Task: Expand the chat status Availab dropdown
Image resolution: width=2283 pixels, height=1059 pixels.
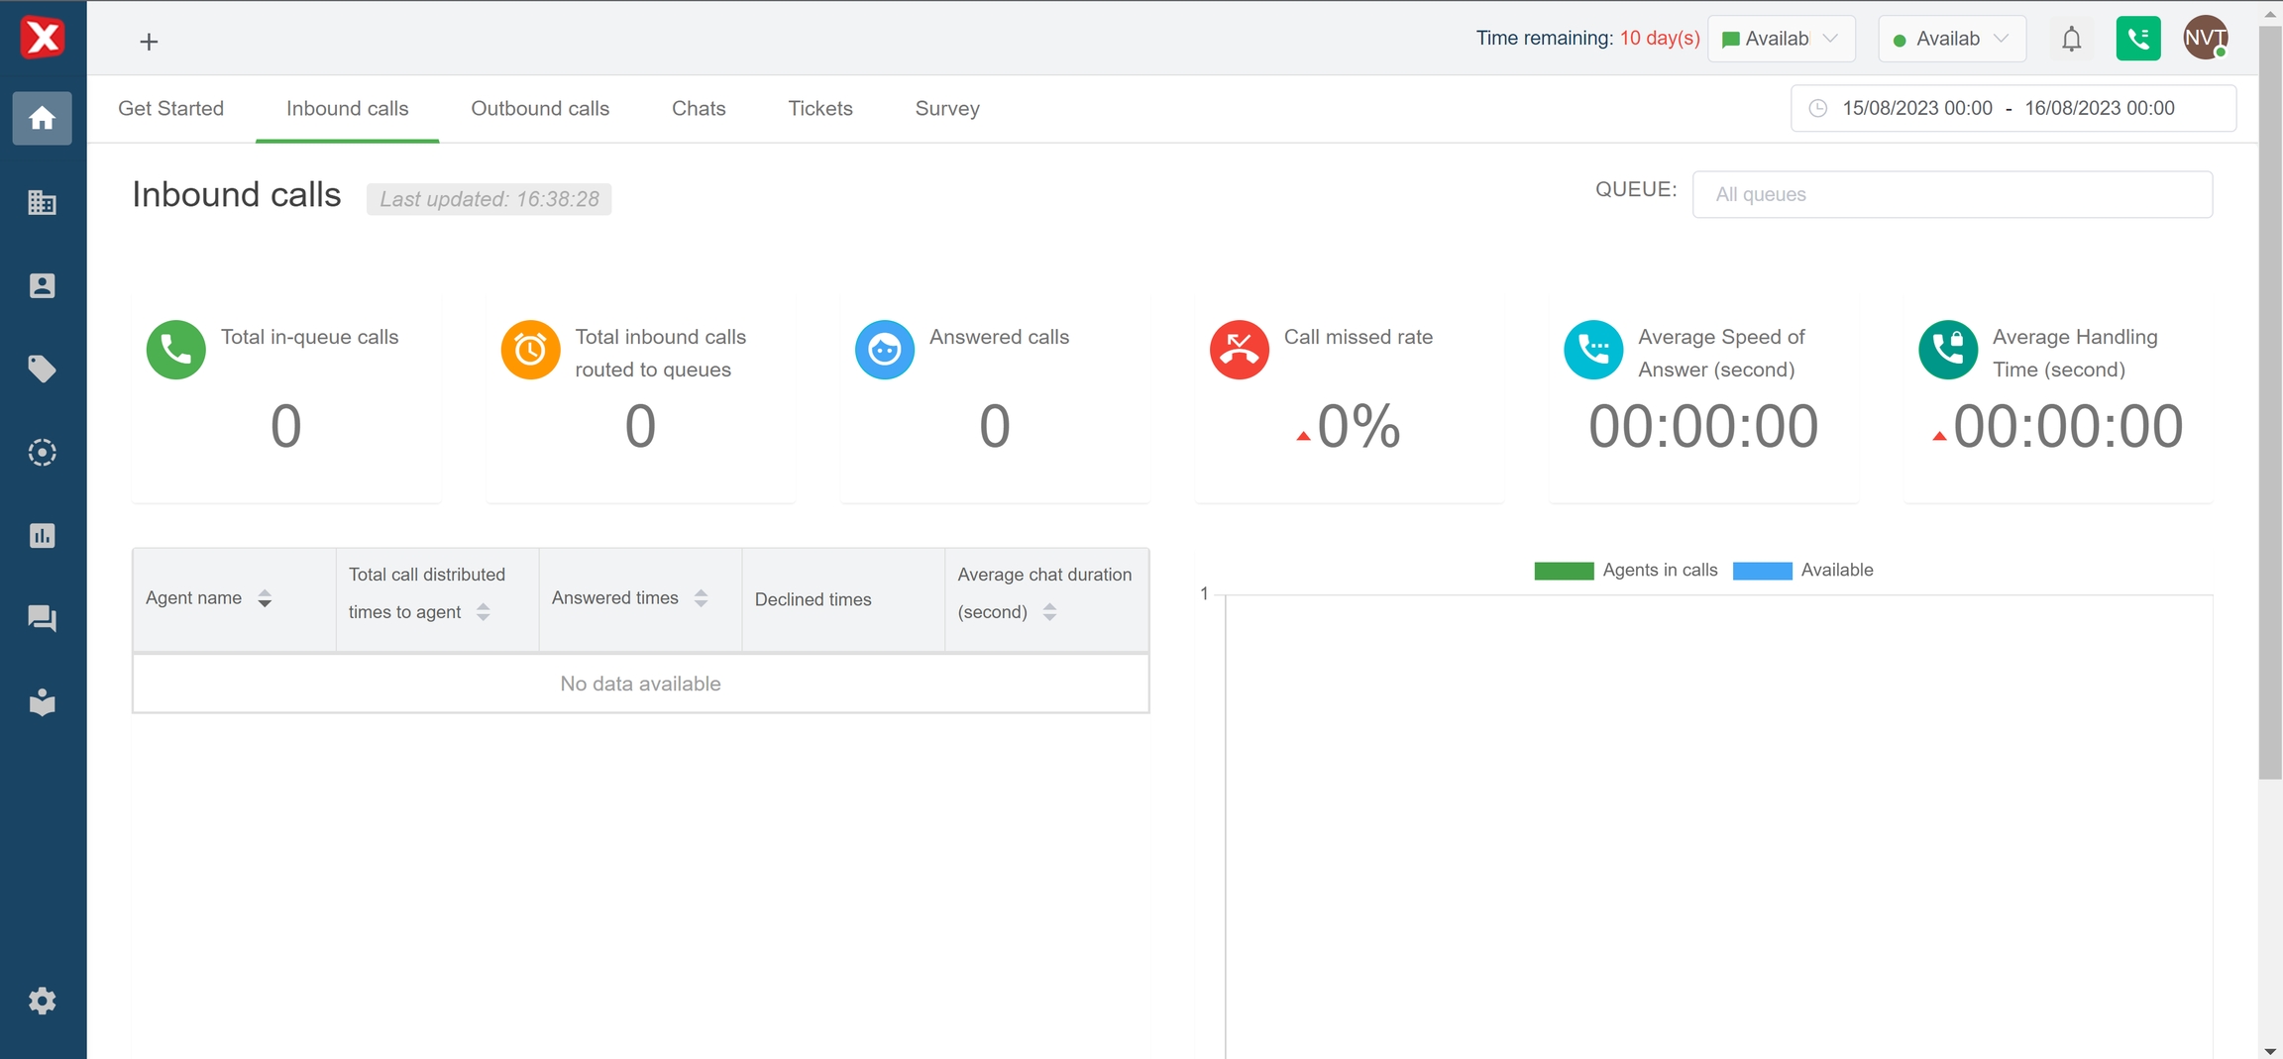Action: [1781, 40]
